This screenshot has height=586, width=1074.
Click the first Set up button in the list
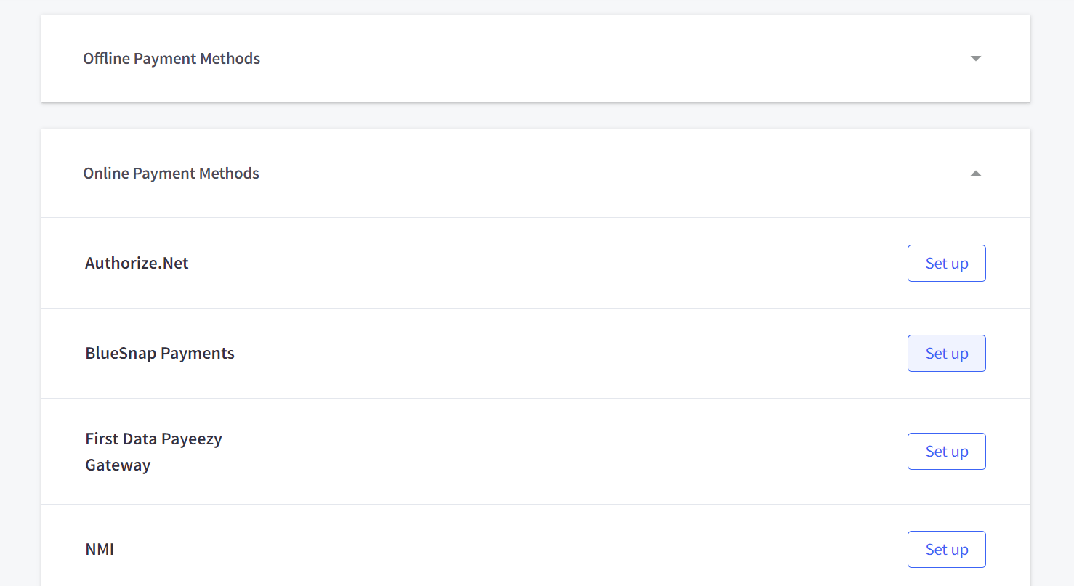(x=946, y=263)
